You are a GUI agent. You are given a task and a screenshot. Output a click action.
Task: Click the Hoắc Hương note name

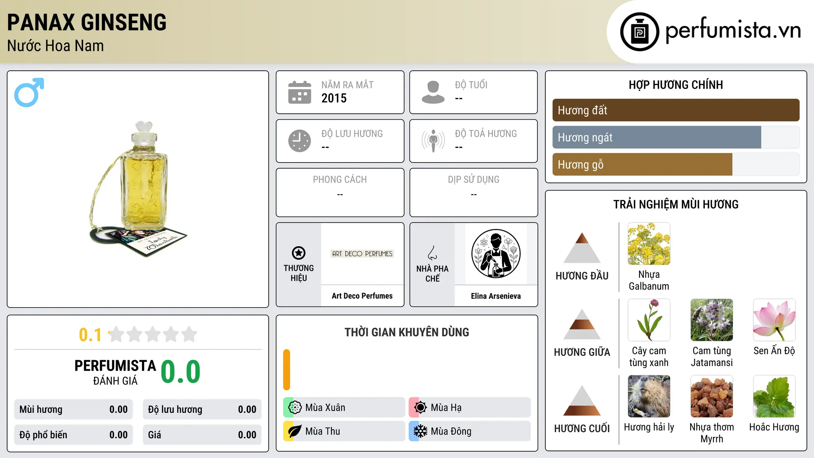pos(774,427)
